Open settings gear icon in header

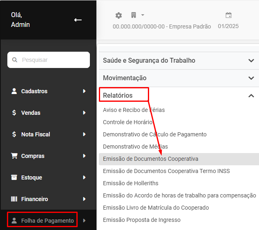pyautogui.click(x=118, y=15)
